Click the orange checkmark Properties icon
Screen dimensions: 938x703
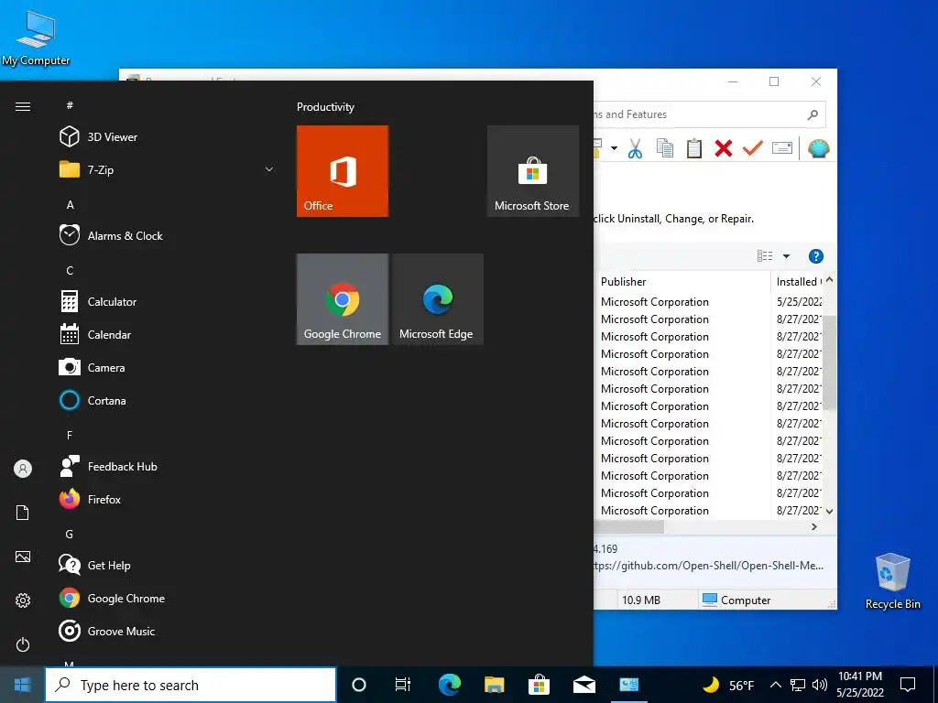point(753,147)
